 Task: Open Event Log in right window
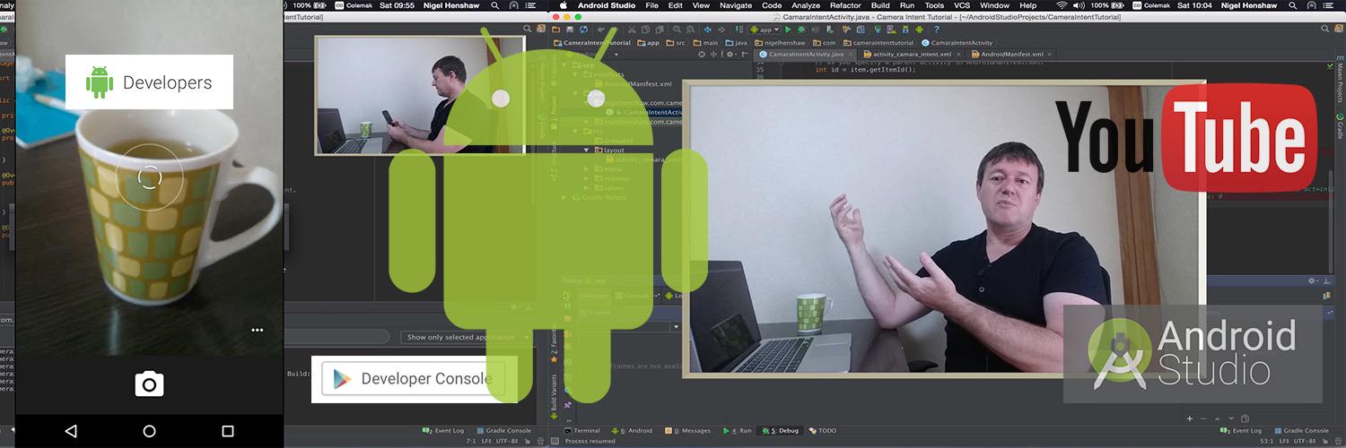(1242, 430)
